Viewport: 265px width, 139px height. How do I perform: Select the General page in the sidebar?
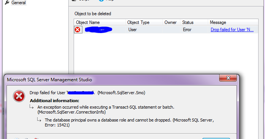pyautogui.click(x=19, y=3)
